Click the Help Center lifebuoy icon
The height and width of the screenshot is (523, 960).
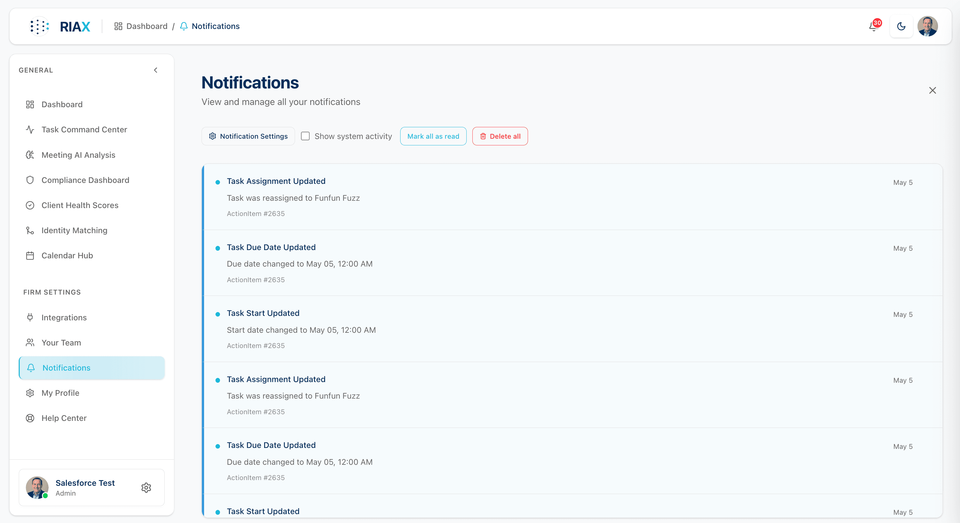[x=30, y=418]
